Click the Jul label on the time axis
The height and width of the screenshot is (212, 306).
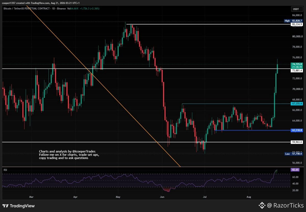click(205, 197)
